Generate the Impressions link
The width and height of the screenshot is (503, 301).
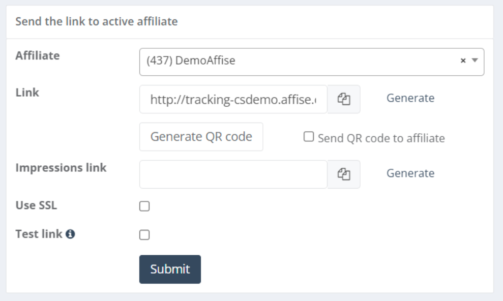point(410,173)
